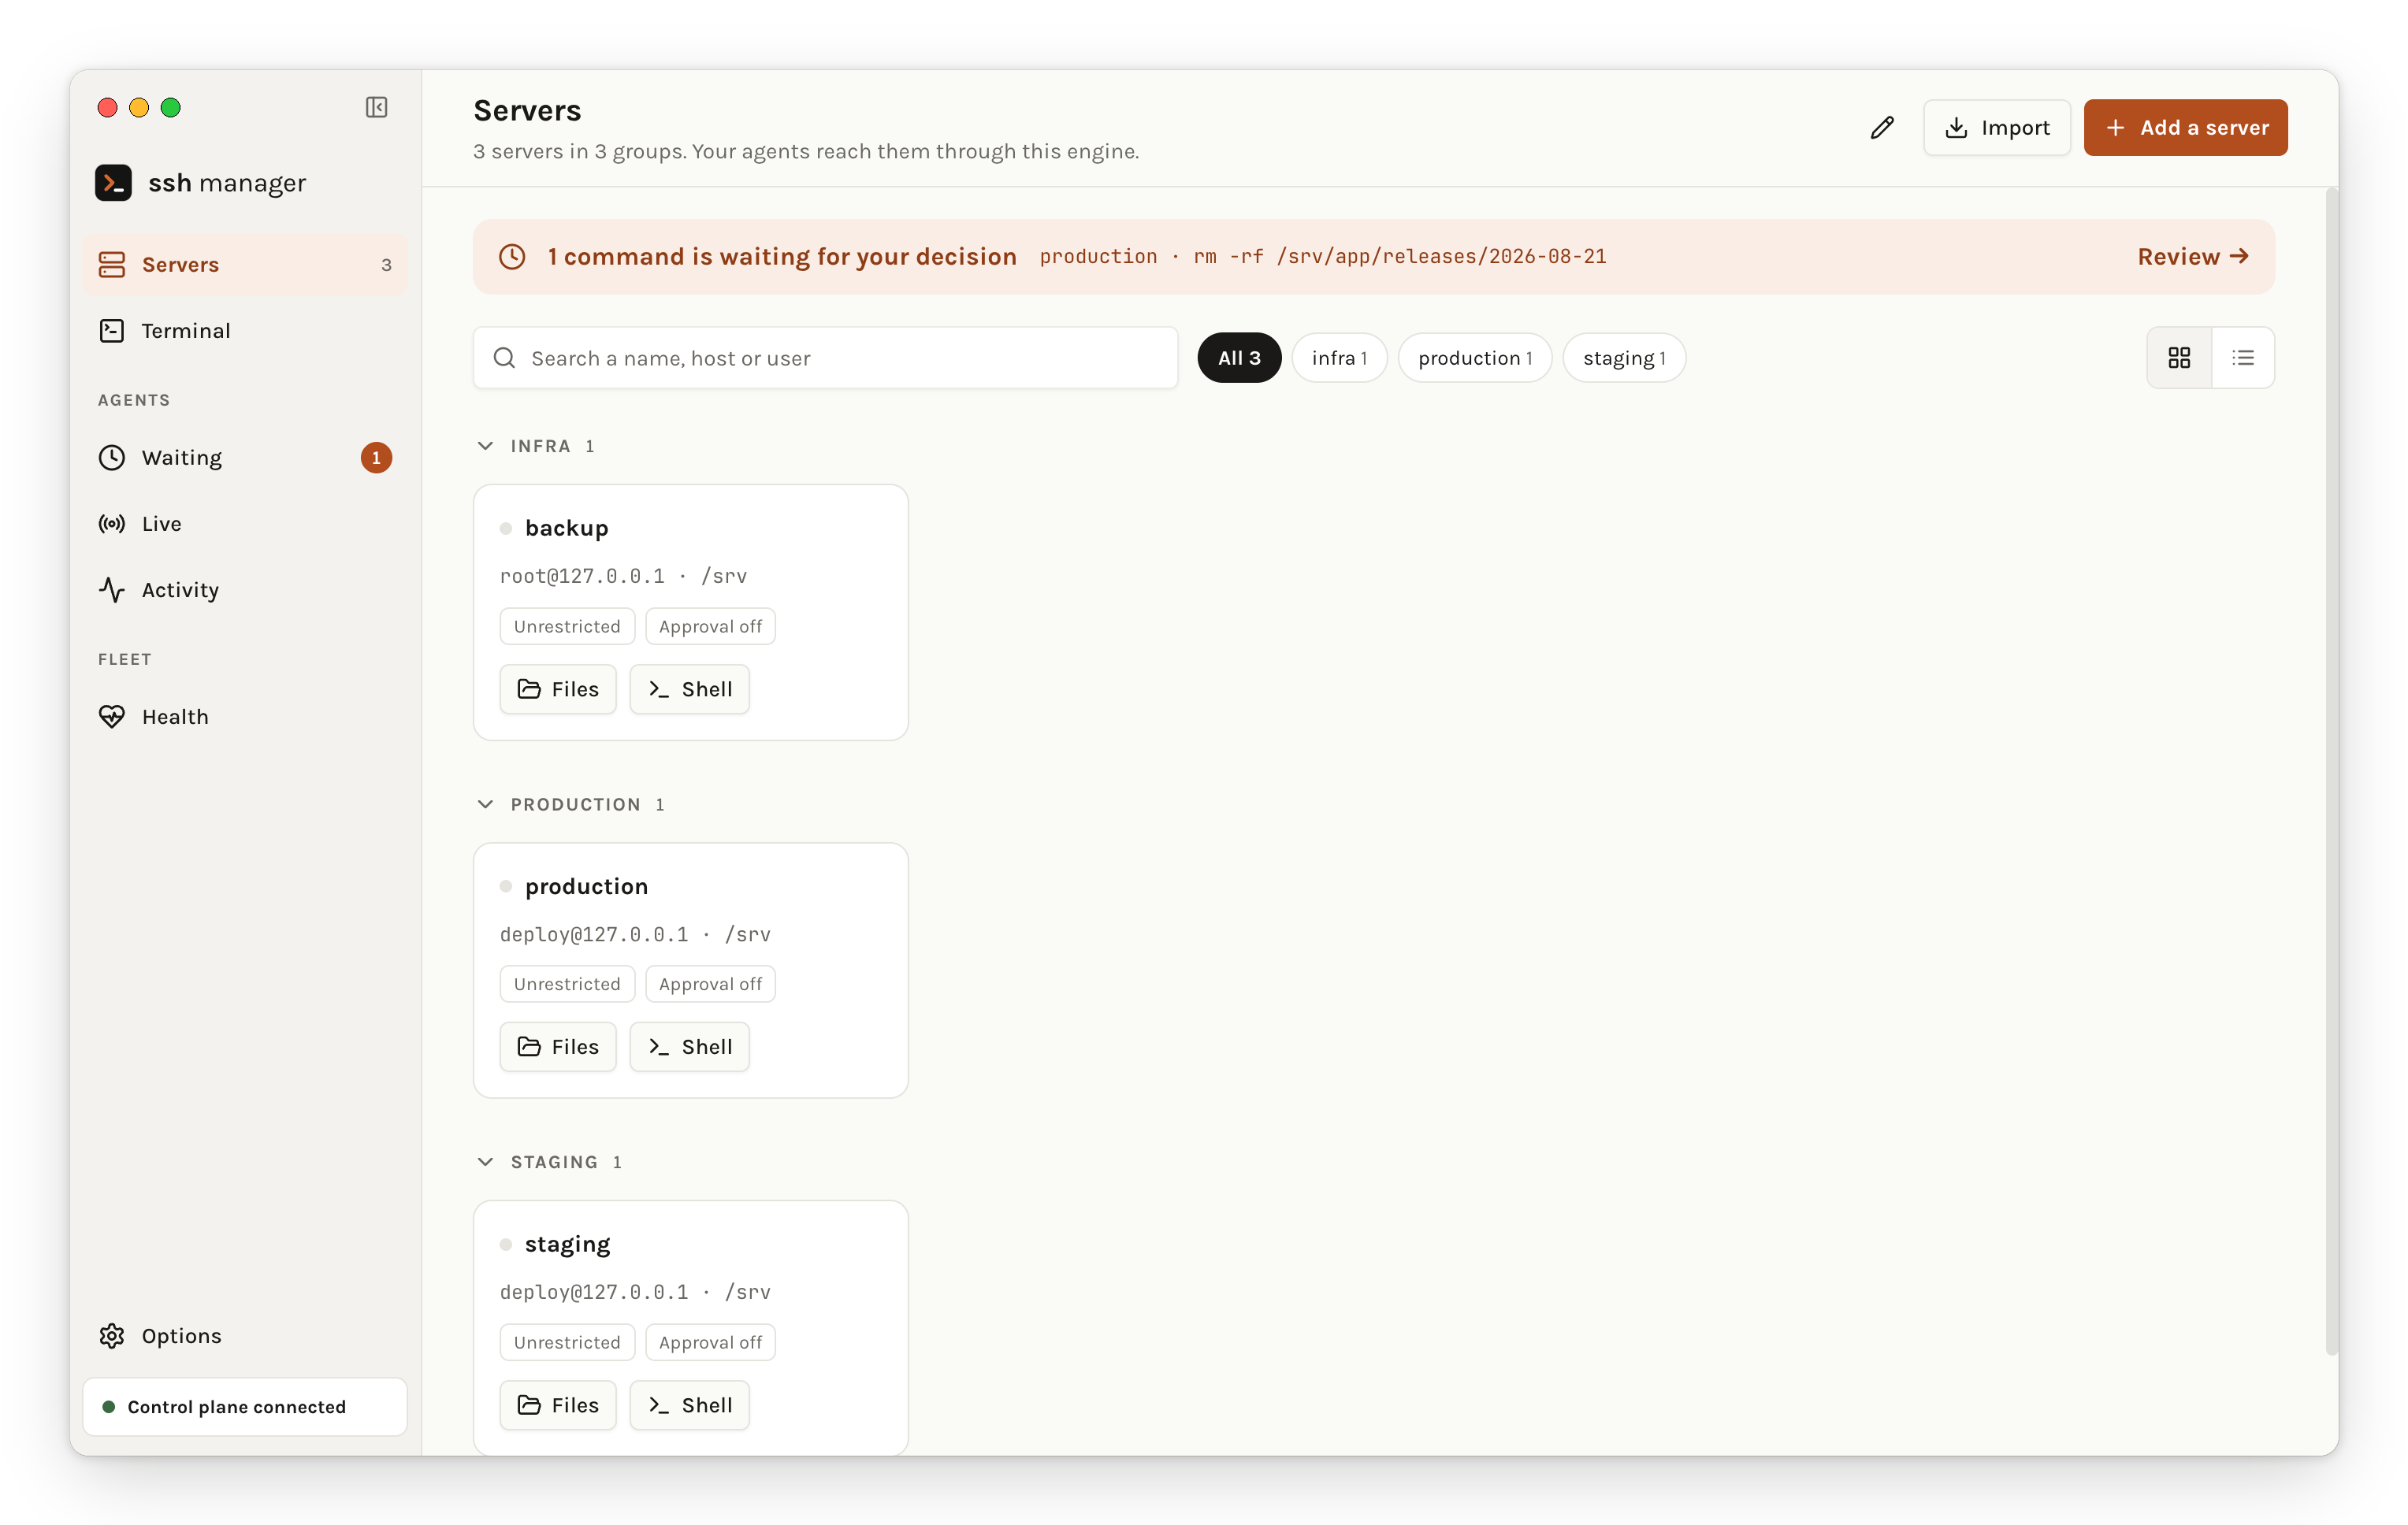This screenshot has height=1525, width=2408.
Task: Click the staging server card title
Action: pyautogui.click(x=567, y=1244)
